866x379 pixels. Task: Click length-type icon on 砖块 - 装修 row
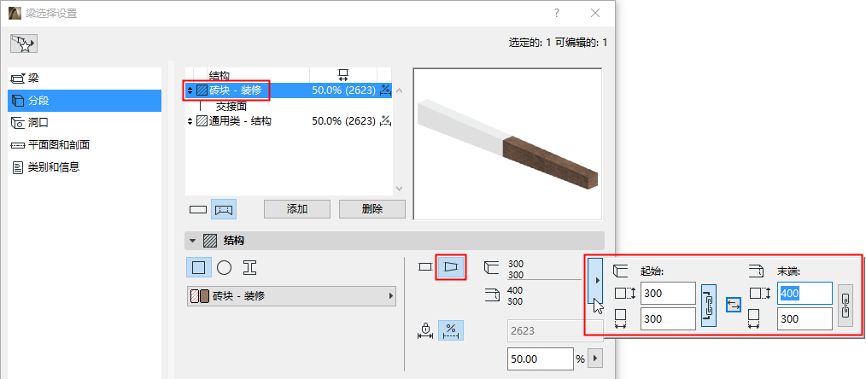coord(386,90)
